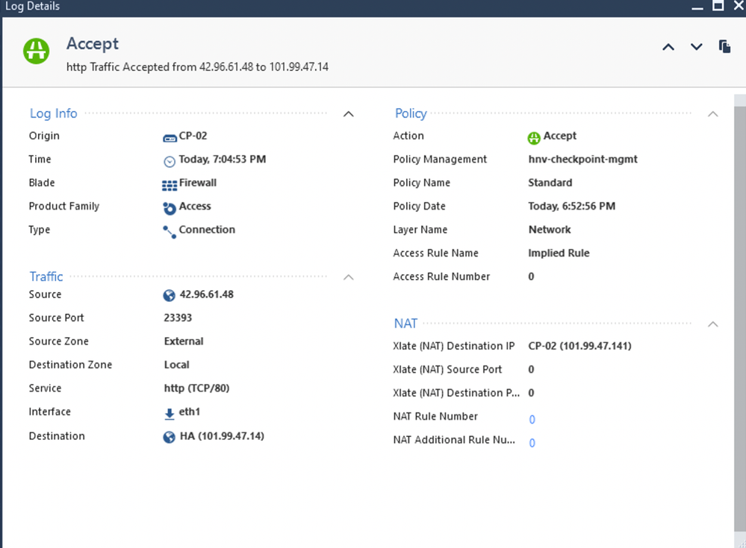The width and height of the screenshot is (746, 548).
Task: Select Xlate destination IP CP-02 (101.99.47.141)
Action: tap(580, 346)
